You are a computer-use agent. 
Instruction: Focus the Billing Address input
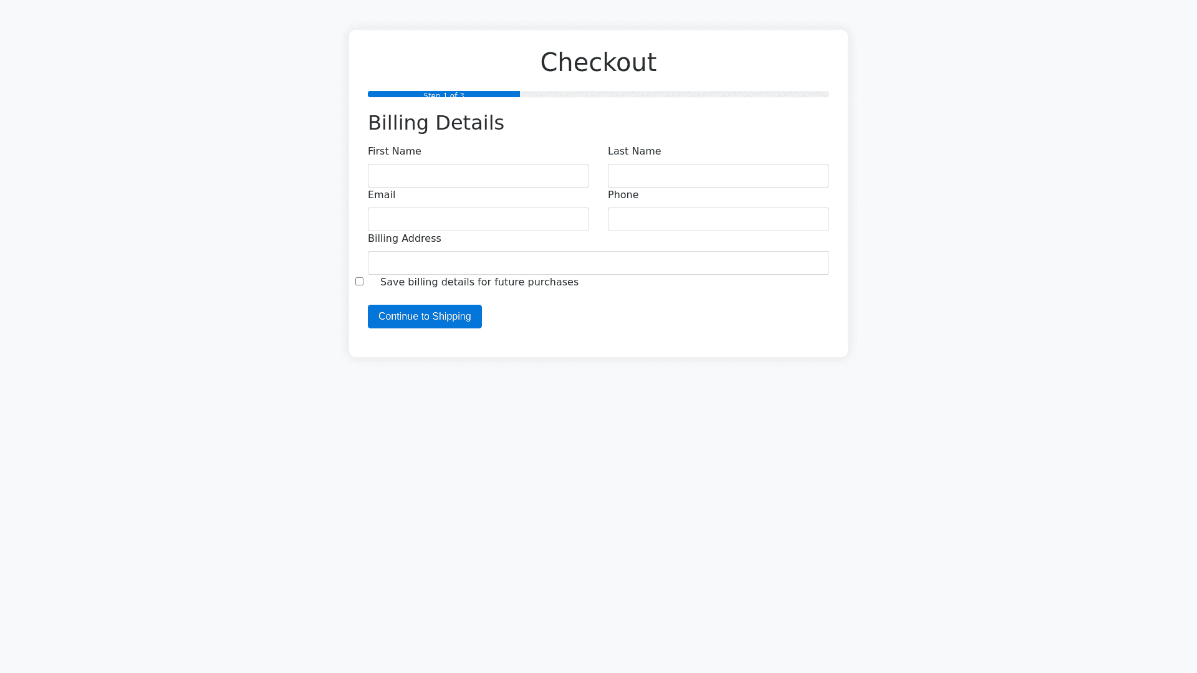(598, 263)
